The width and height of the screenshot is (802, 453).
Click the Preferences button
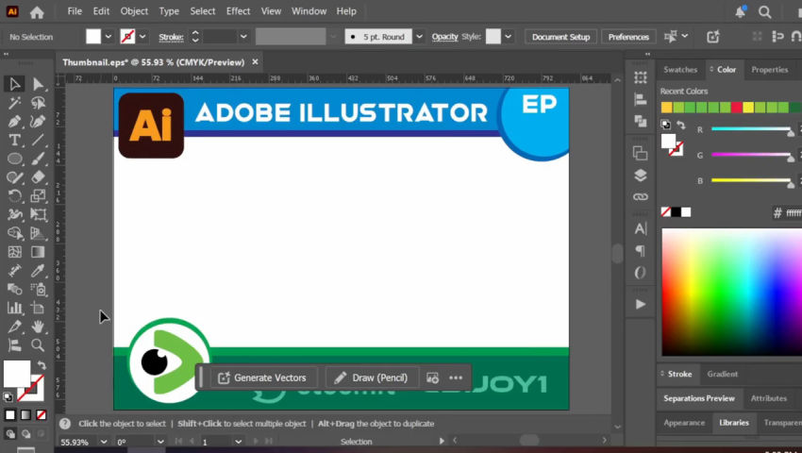click(628, 37)
